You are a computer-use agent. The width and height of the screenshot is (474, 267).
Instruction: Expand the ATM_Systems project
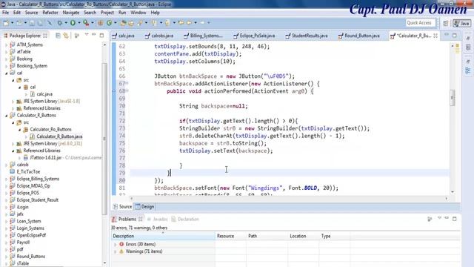(x=7, y=44)
